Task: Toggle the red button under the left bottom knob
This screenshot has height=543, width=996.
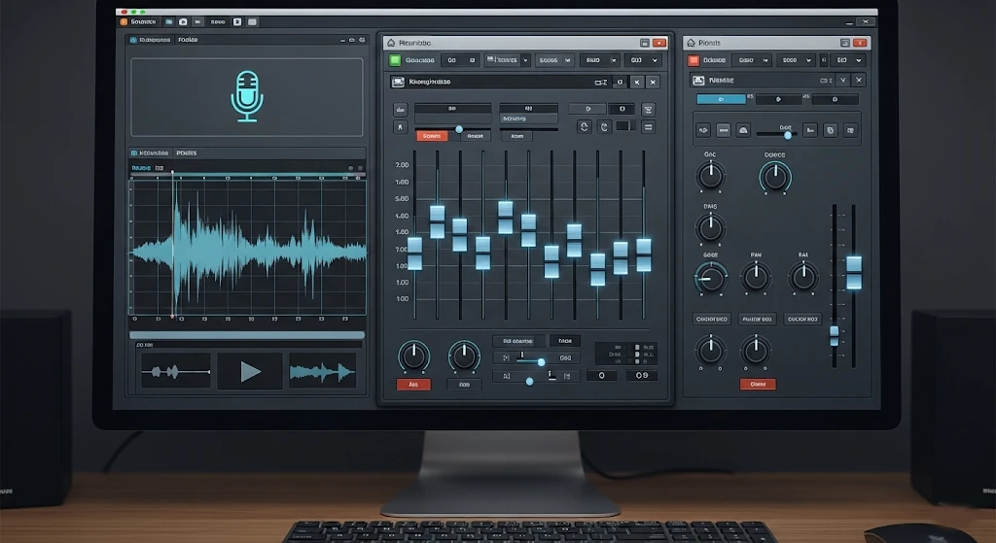Action: (413, 385)
